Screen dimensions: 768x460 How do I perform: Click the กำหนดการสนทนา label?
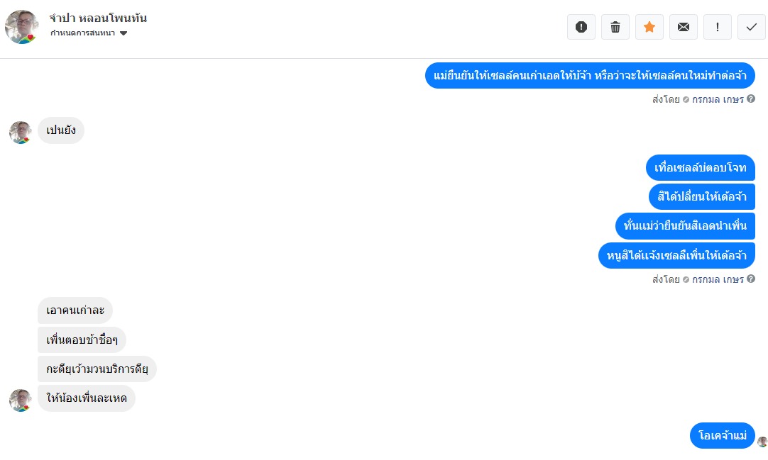pyautogui.click(x=82, y=33)
